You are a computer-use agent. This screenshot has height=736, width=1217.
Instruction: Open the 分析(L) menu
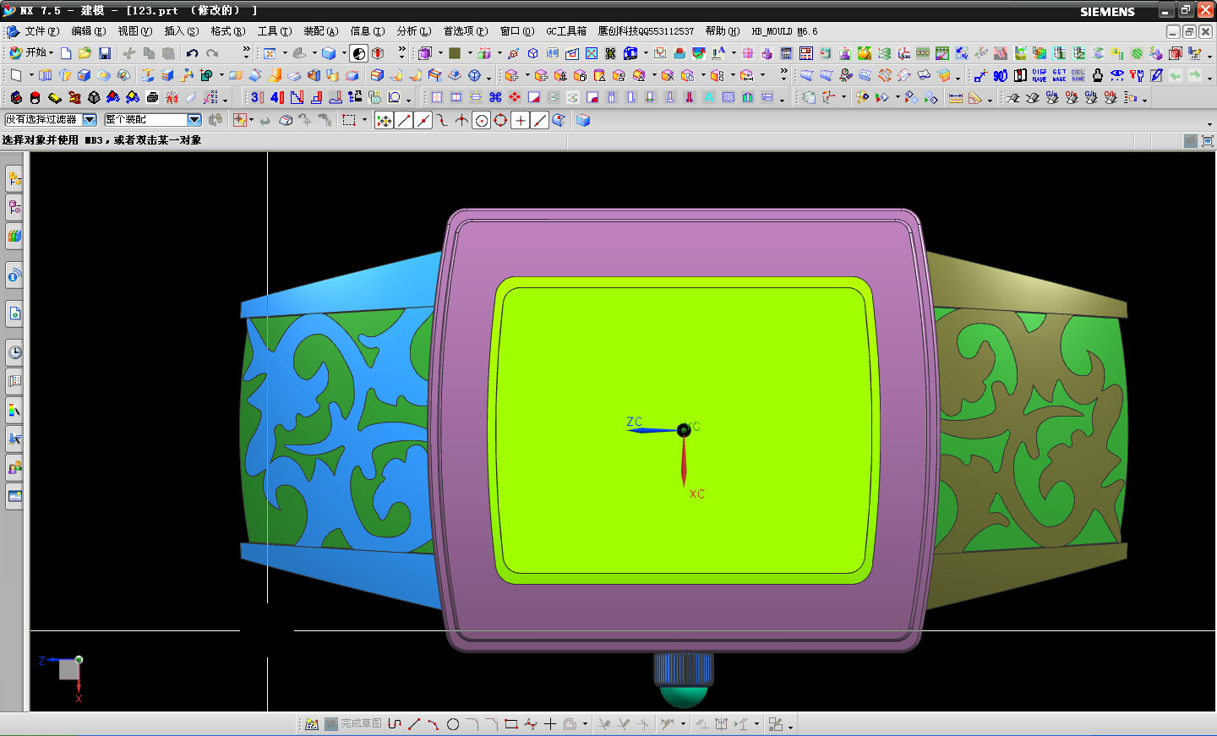(413, 31)
